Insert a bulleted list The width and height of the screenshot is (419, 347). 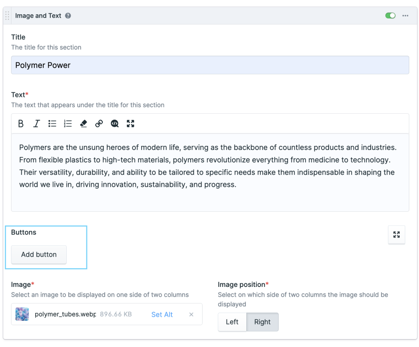(52, 123)
